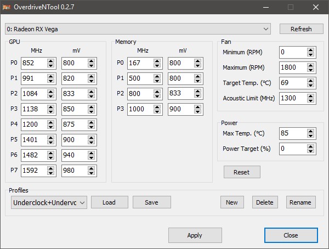329x249 pixels.
Task: Decrease Memory P3 MHz with down arrow
Action: [x=157, y=111]
